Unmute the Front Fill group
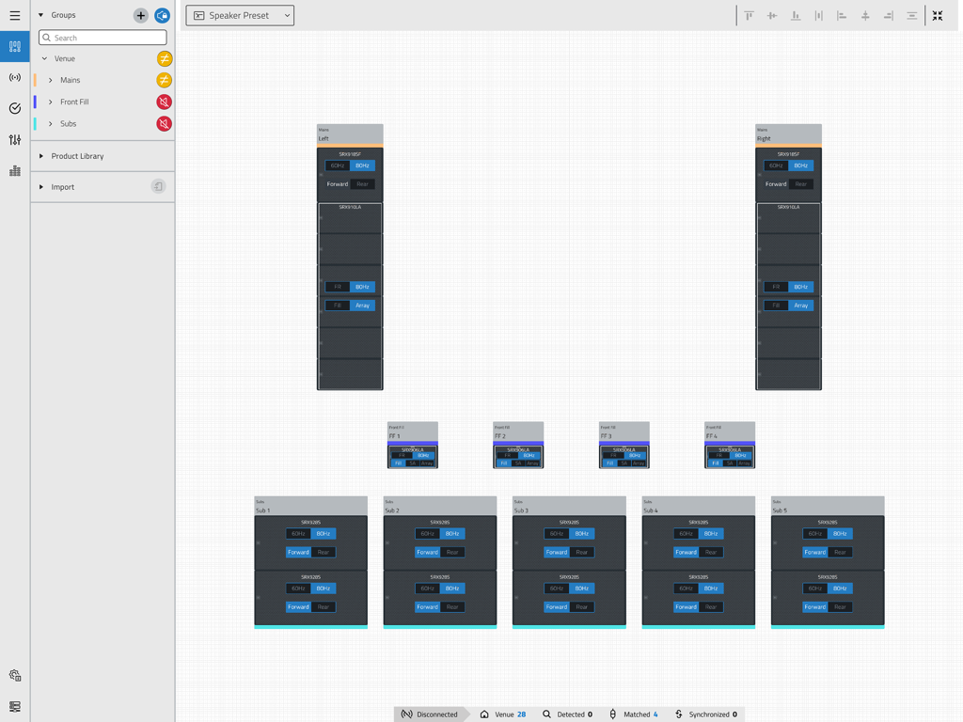Viewport: 963px width, 722px height. pos(164,102)
